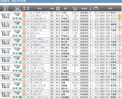Select horse name ココナッツパンチ

[38, 86]
